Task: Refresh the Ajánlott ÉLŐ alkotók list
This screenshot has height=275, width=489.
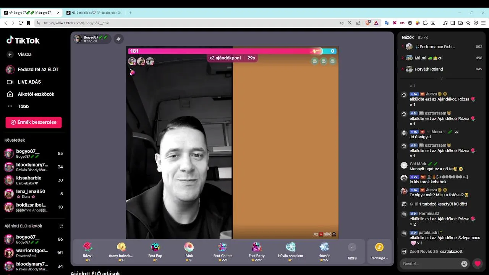Action: [61, 226]
